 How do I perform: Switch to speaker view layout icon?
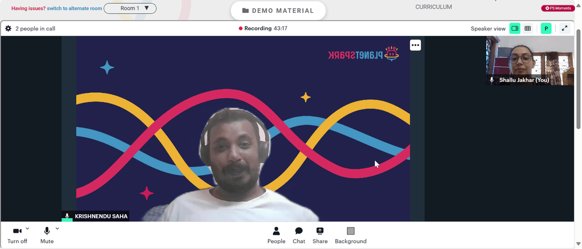[514, 28]
